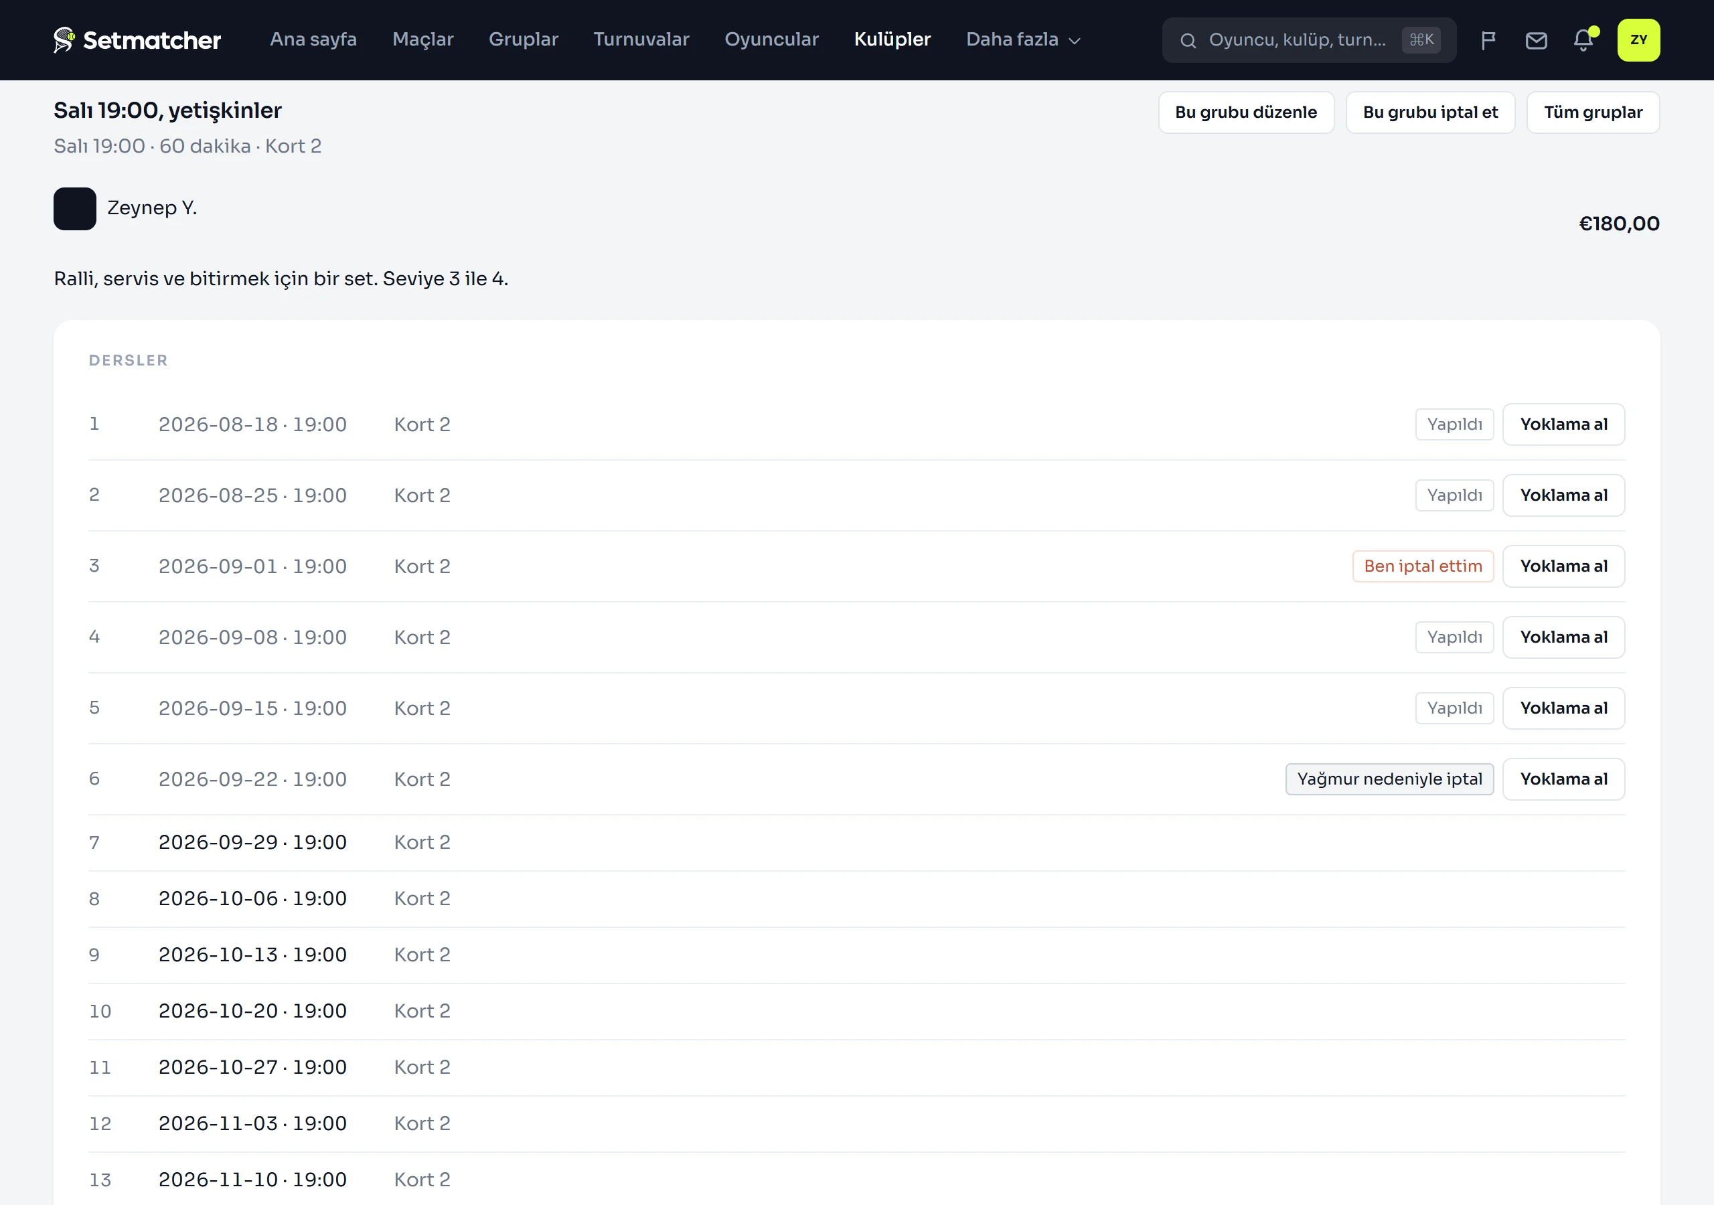Click the search magnifier icon
The image size is (1714, 1205).
[1188, 40]
